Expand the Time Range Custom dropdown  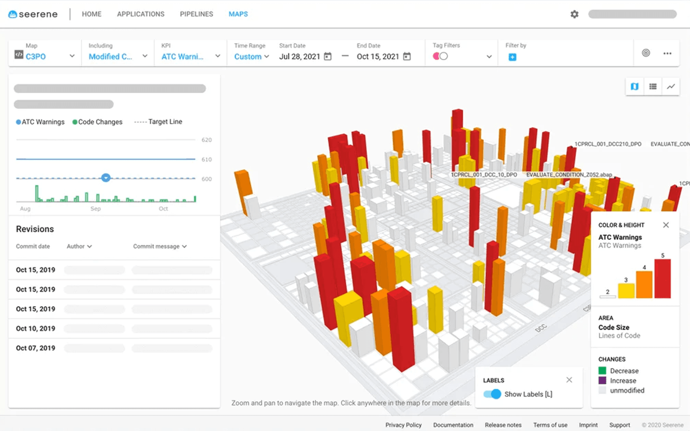(x=251, y=56)
